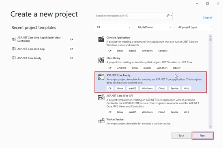Open the All platforms filter dropdown
This screenshot has width=223, height=148.
(154, 27)
